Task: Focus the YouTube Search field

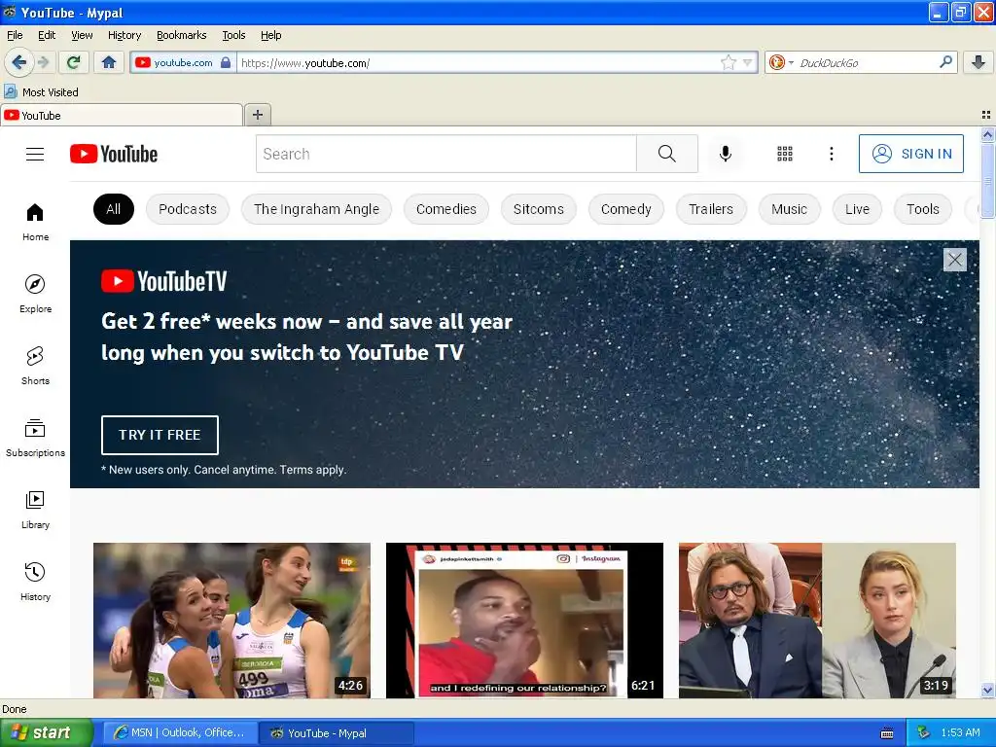Action: click(x=445, y=154)
